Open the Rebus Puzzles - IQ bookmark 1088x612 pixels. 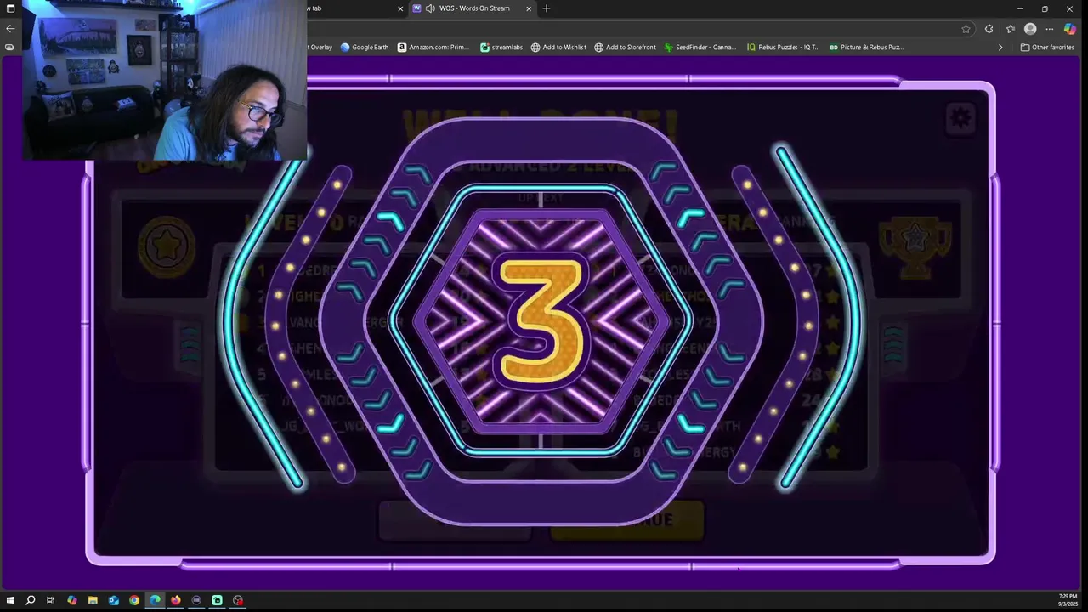pos(783,48)
